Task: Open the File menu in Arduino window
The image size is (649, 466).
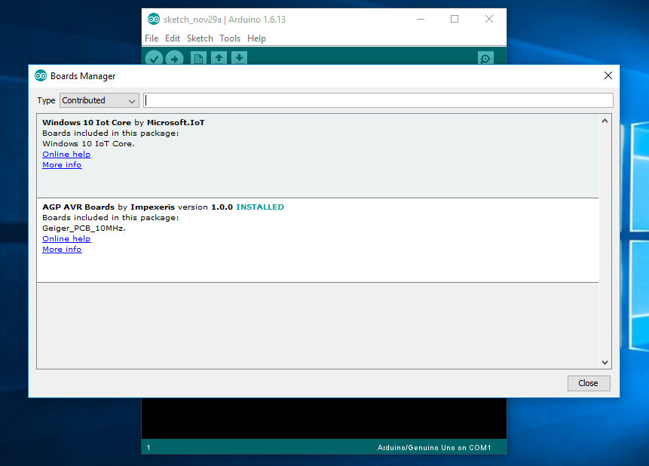Action: [x=152, y=38]
